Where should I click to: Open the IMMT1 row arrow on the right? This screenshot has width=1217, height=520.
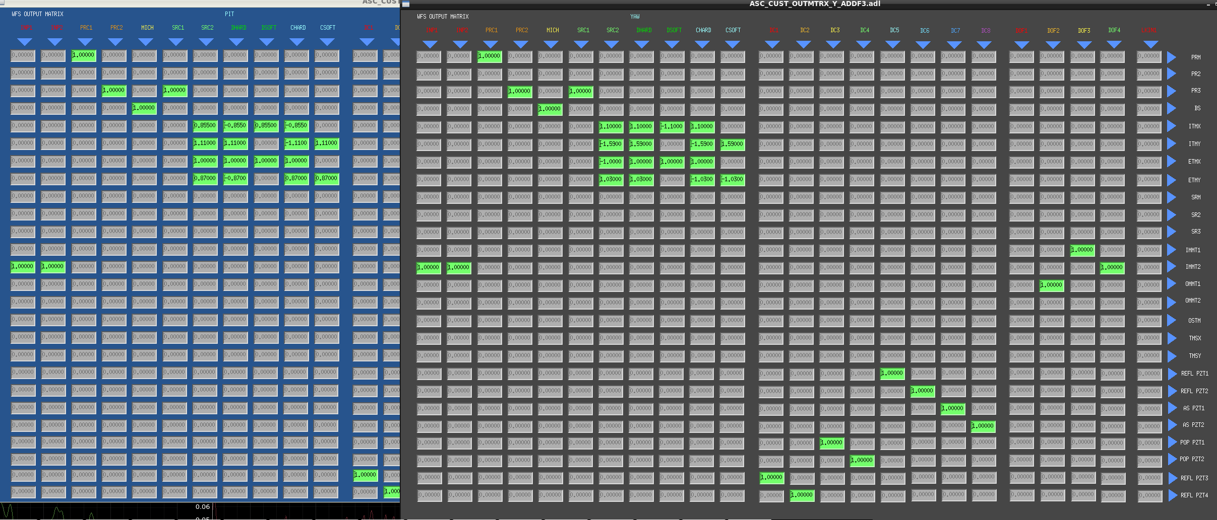pos(1172,250)
